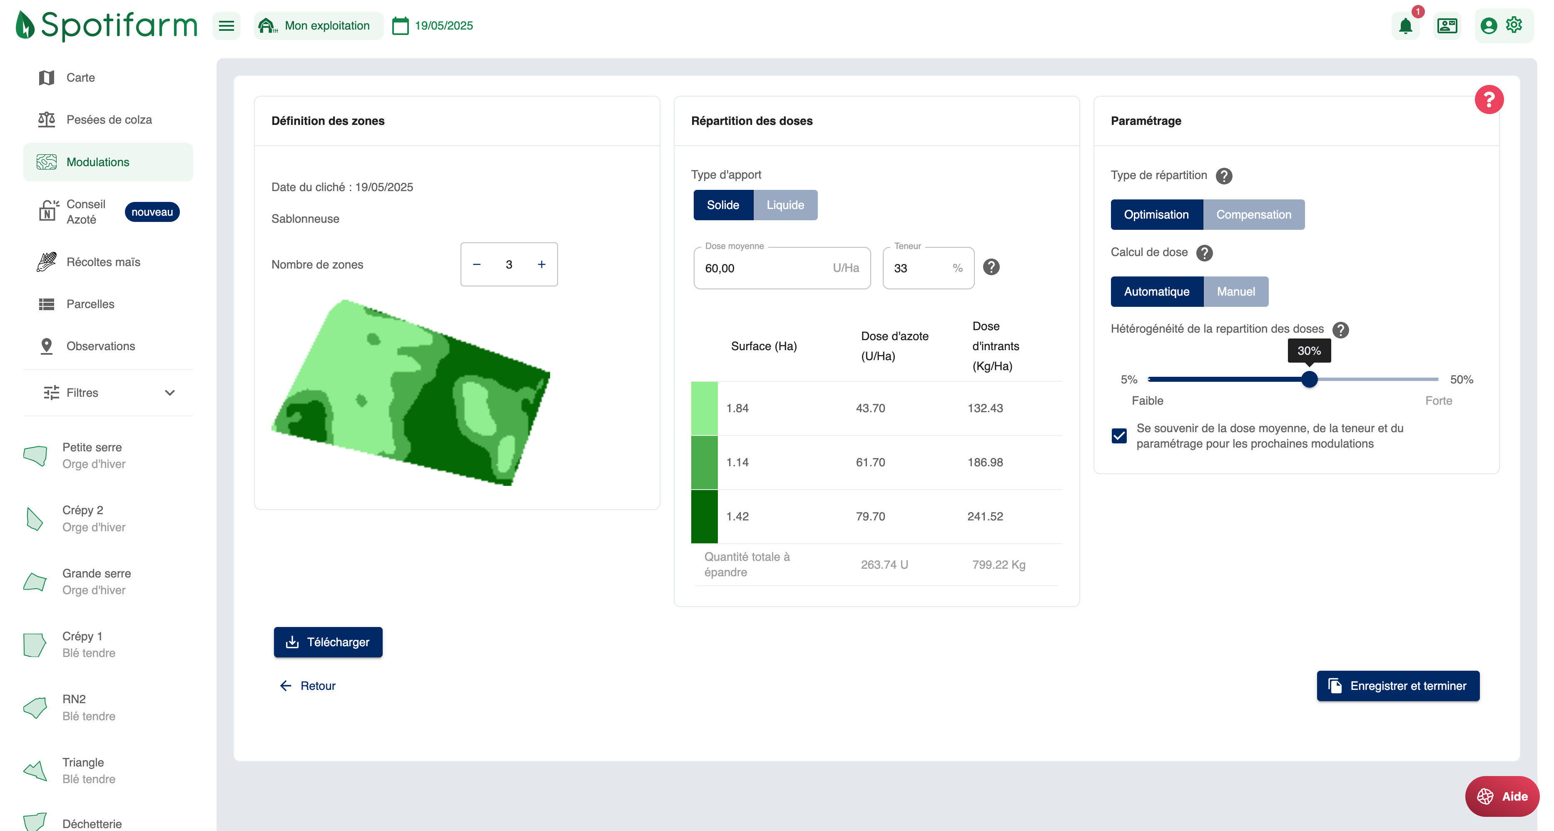Open Mon exploitation selector
This screenshot has width=1554, height=831.
(318, 26)
